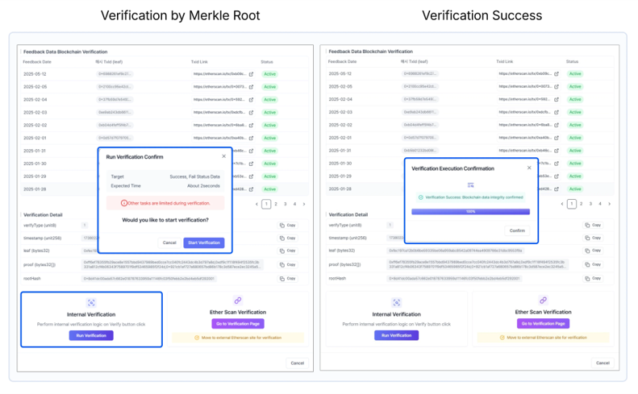The width and height of the screenshot is (638, 394).
Task: Click rootHash value field in Verification Success panel
Action: point(454,279)
